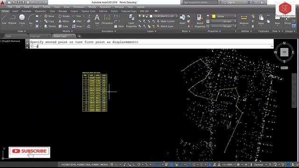Expand the Modify panel title
Image resolution: width=299 pixels, height=168 pixels.
[x=67, y=31]
